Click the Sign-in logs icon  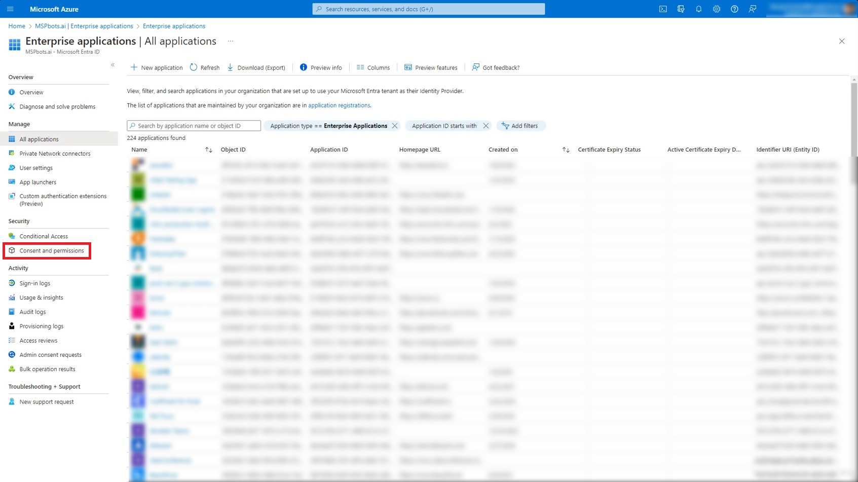tap(12, 283)
